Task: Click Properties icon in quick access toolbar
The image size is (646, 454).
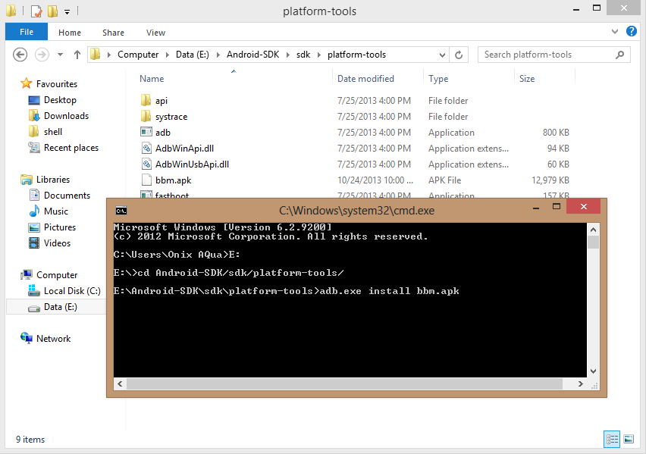Action: 36,11
